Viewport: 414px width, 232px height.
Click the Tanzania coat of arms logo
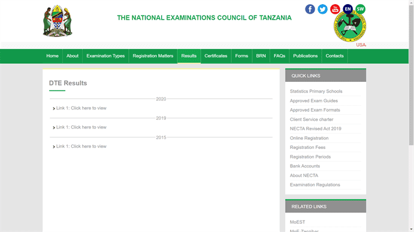click(x=58, y=20)
